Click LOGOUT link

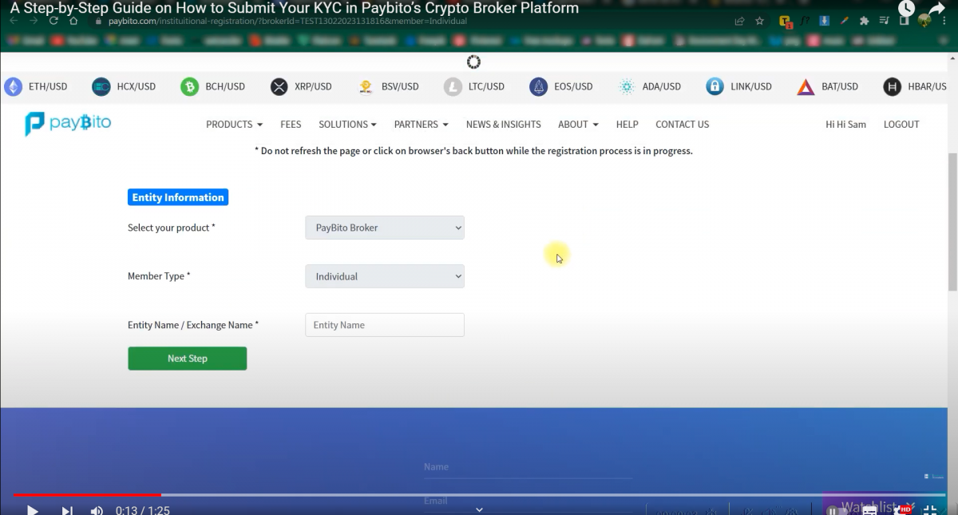[901, 125]
